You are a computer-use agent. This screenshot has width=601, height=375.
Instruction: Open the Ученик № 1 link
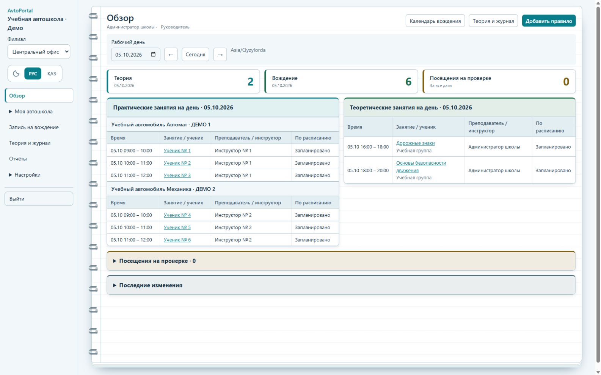click(177, 151)
